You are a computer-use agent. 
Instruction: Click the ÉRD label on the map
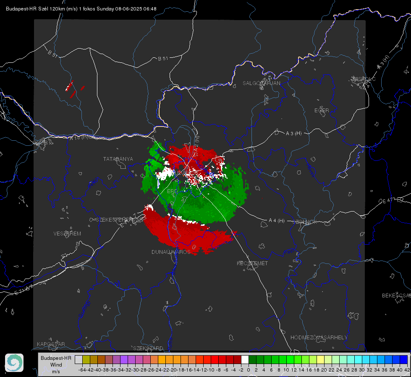pos(172,191)
